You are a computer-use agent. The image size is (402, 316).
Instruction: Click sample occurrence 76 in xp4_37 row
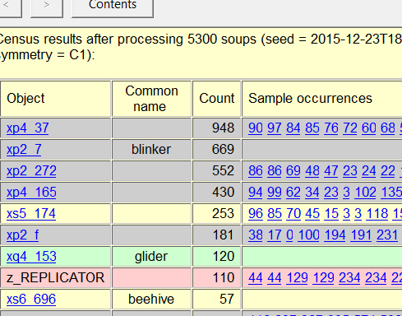331,128
